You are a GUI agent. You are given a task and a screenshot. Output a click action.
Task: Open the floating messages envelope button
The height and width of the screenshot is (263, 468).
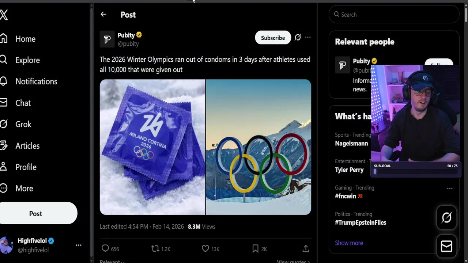(x=446, y=247)
